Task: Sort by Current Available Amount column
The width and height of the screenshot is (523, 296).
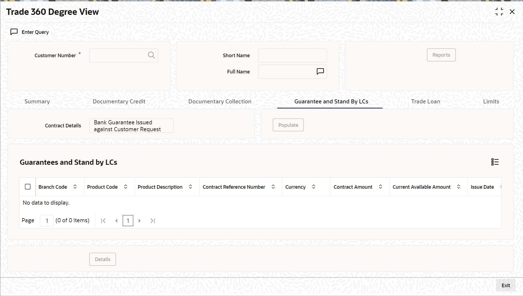Action: click(x=458, y=187)
